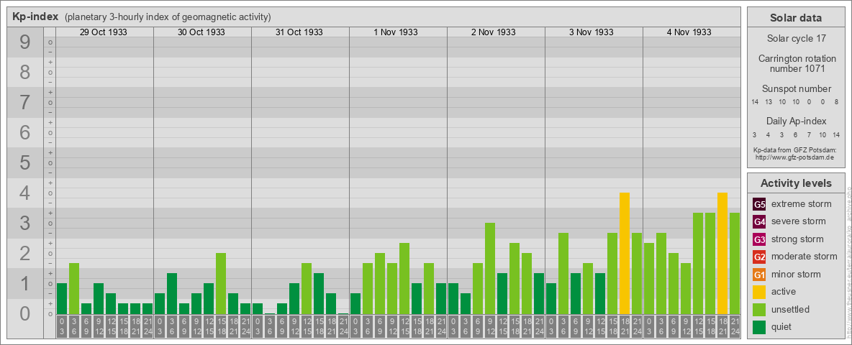852x345 pixels.
Task: Click the 12-15 time label under 1 Nov
Action: coord(404,326)
